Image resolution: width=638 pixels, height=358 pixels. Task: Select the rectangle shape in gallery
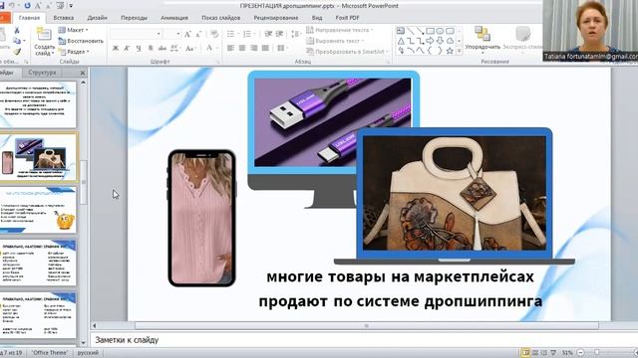pos(430,31)
